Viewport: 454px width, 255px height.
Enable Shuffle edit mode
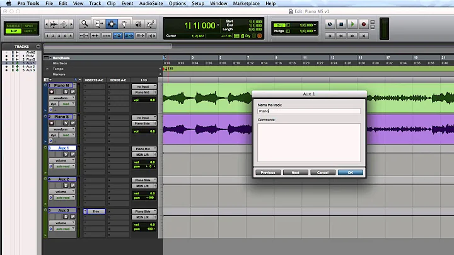pyautogui.click(x=13, y=26)
